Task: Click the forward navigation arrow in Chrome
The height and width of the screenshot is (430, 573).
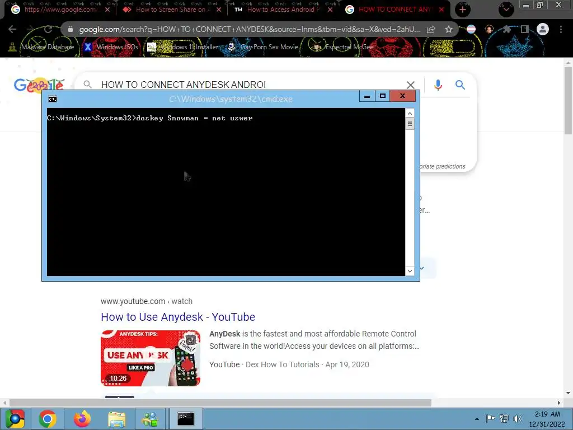Action: [x=30, y=29]
